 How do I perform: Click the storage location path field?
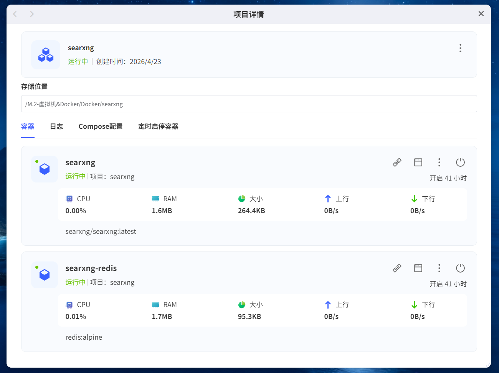coord(249,104)
